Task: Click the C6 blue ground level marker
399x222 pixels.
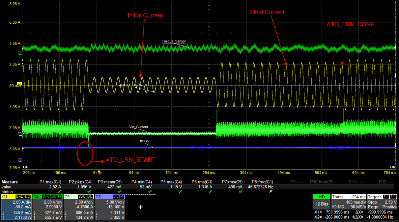Action: [19, 159]
